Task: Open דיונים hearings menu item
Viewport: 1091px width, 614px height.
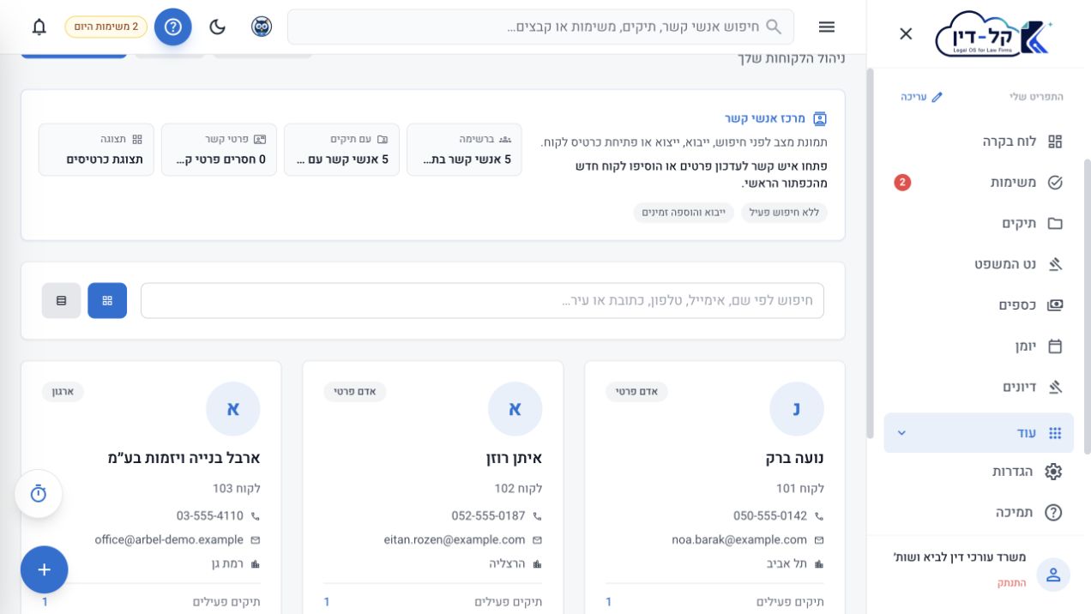Action: coord(979,387)
